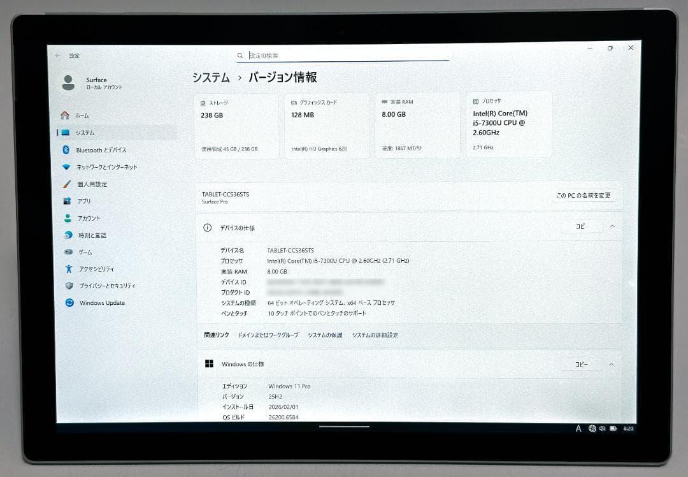Click the battery icon in taskbar
This screenshot has width=688, height=477.
click(613, 428)
